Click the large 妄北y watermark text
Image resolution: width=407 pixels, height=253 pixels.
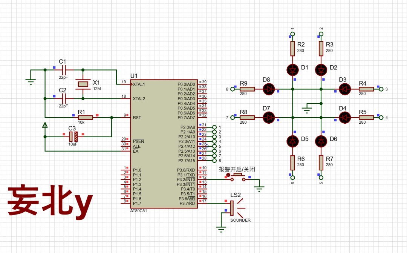pos(50,201)
